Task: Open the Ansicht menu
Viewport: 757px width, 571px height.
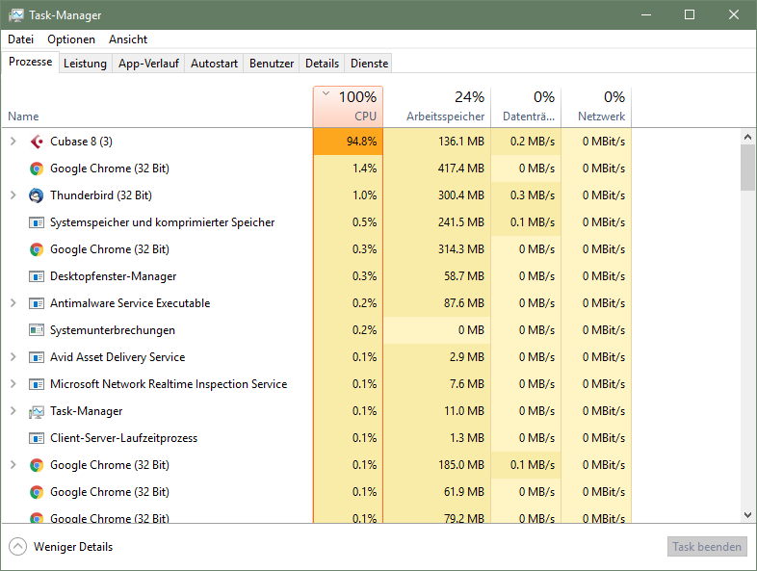Action: (128, 39)
